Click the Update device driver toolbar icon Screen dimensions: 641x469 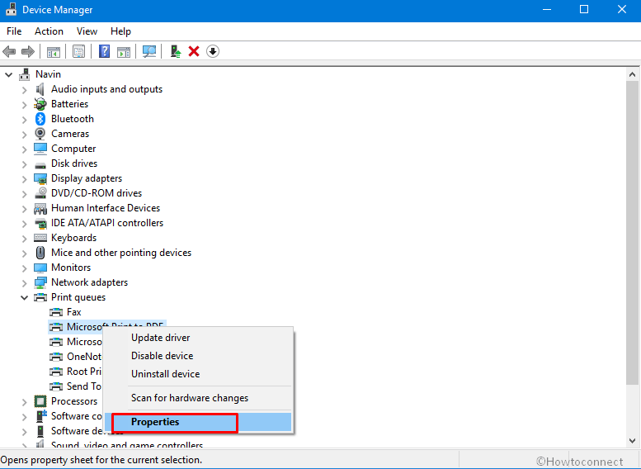click(x=176, y=51)
